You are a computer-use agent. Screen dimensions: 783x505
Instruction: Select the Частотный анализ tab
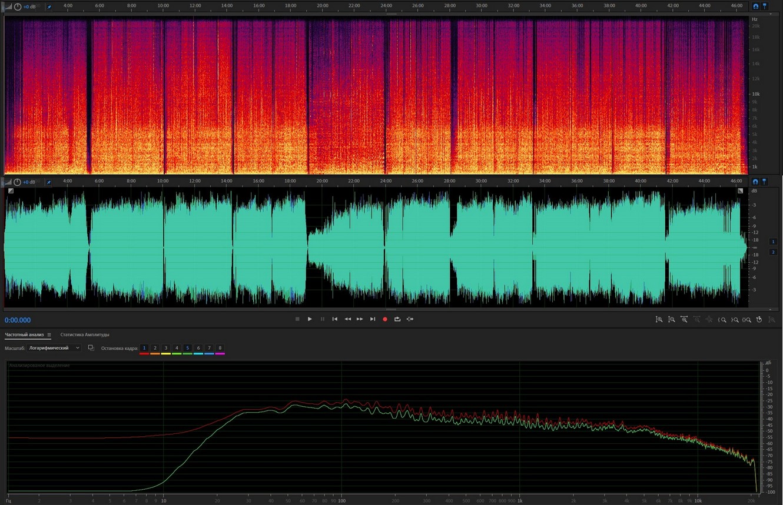(x=25, y=335)
